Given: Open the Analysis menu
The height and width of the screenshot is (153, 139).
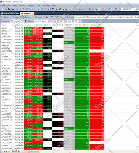Looking at the screenshot, I should pyautogui.click(x=31, y=5).
